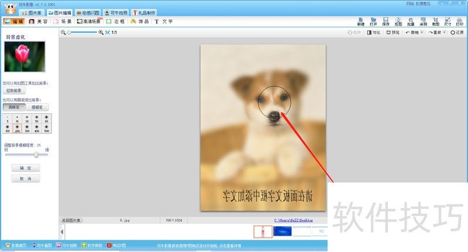Click the 取消 cancel button

click(x=26, y=179)
